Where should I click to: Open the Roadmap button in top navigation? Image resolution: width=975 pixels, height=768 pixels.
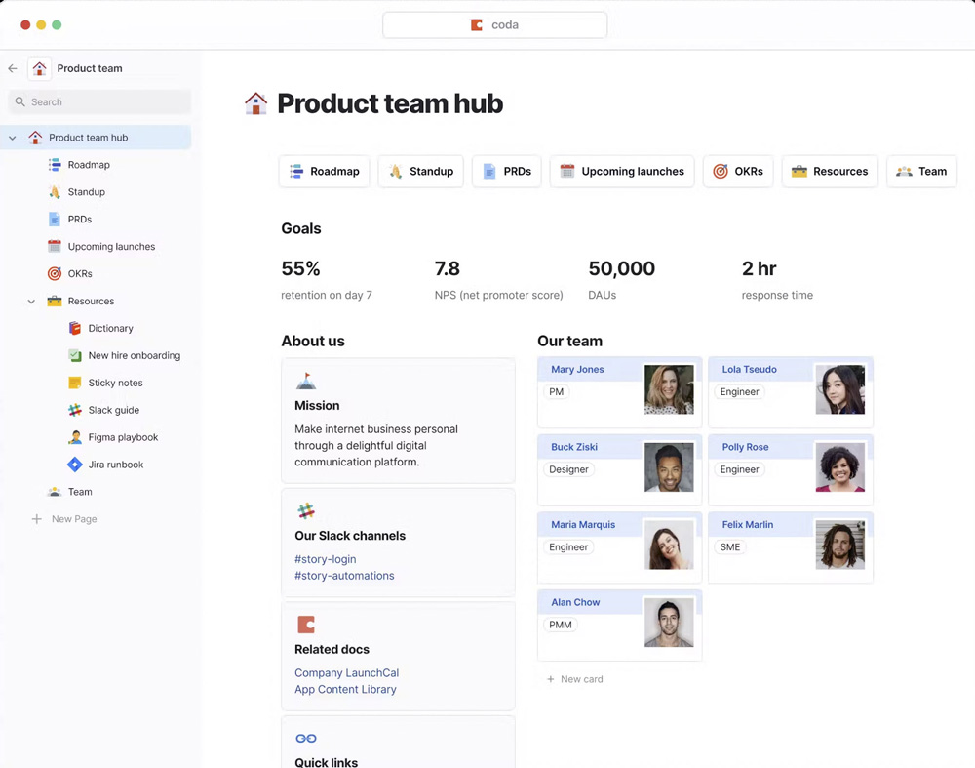pos(325,172)
